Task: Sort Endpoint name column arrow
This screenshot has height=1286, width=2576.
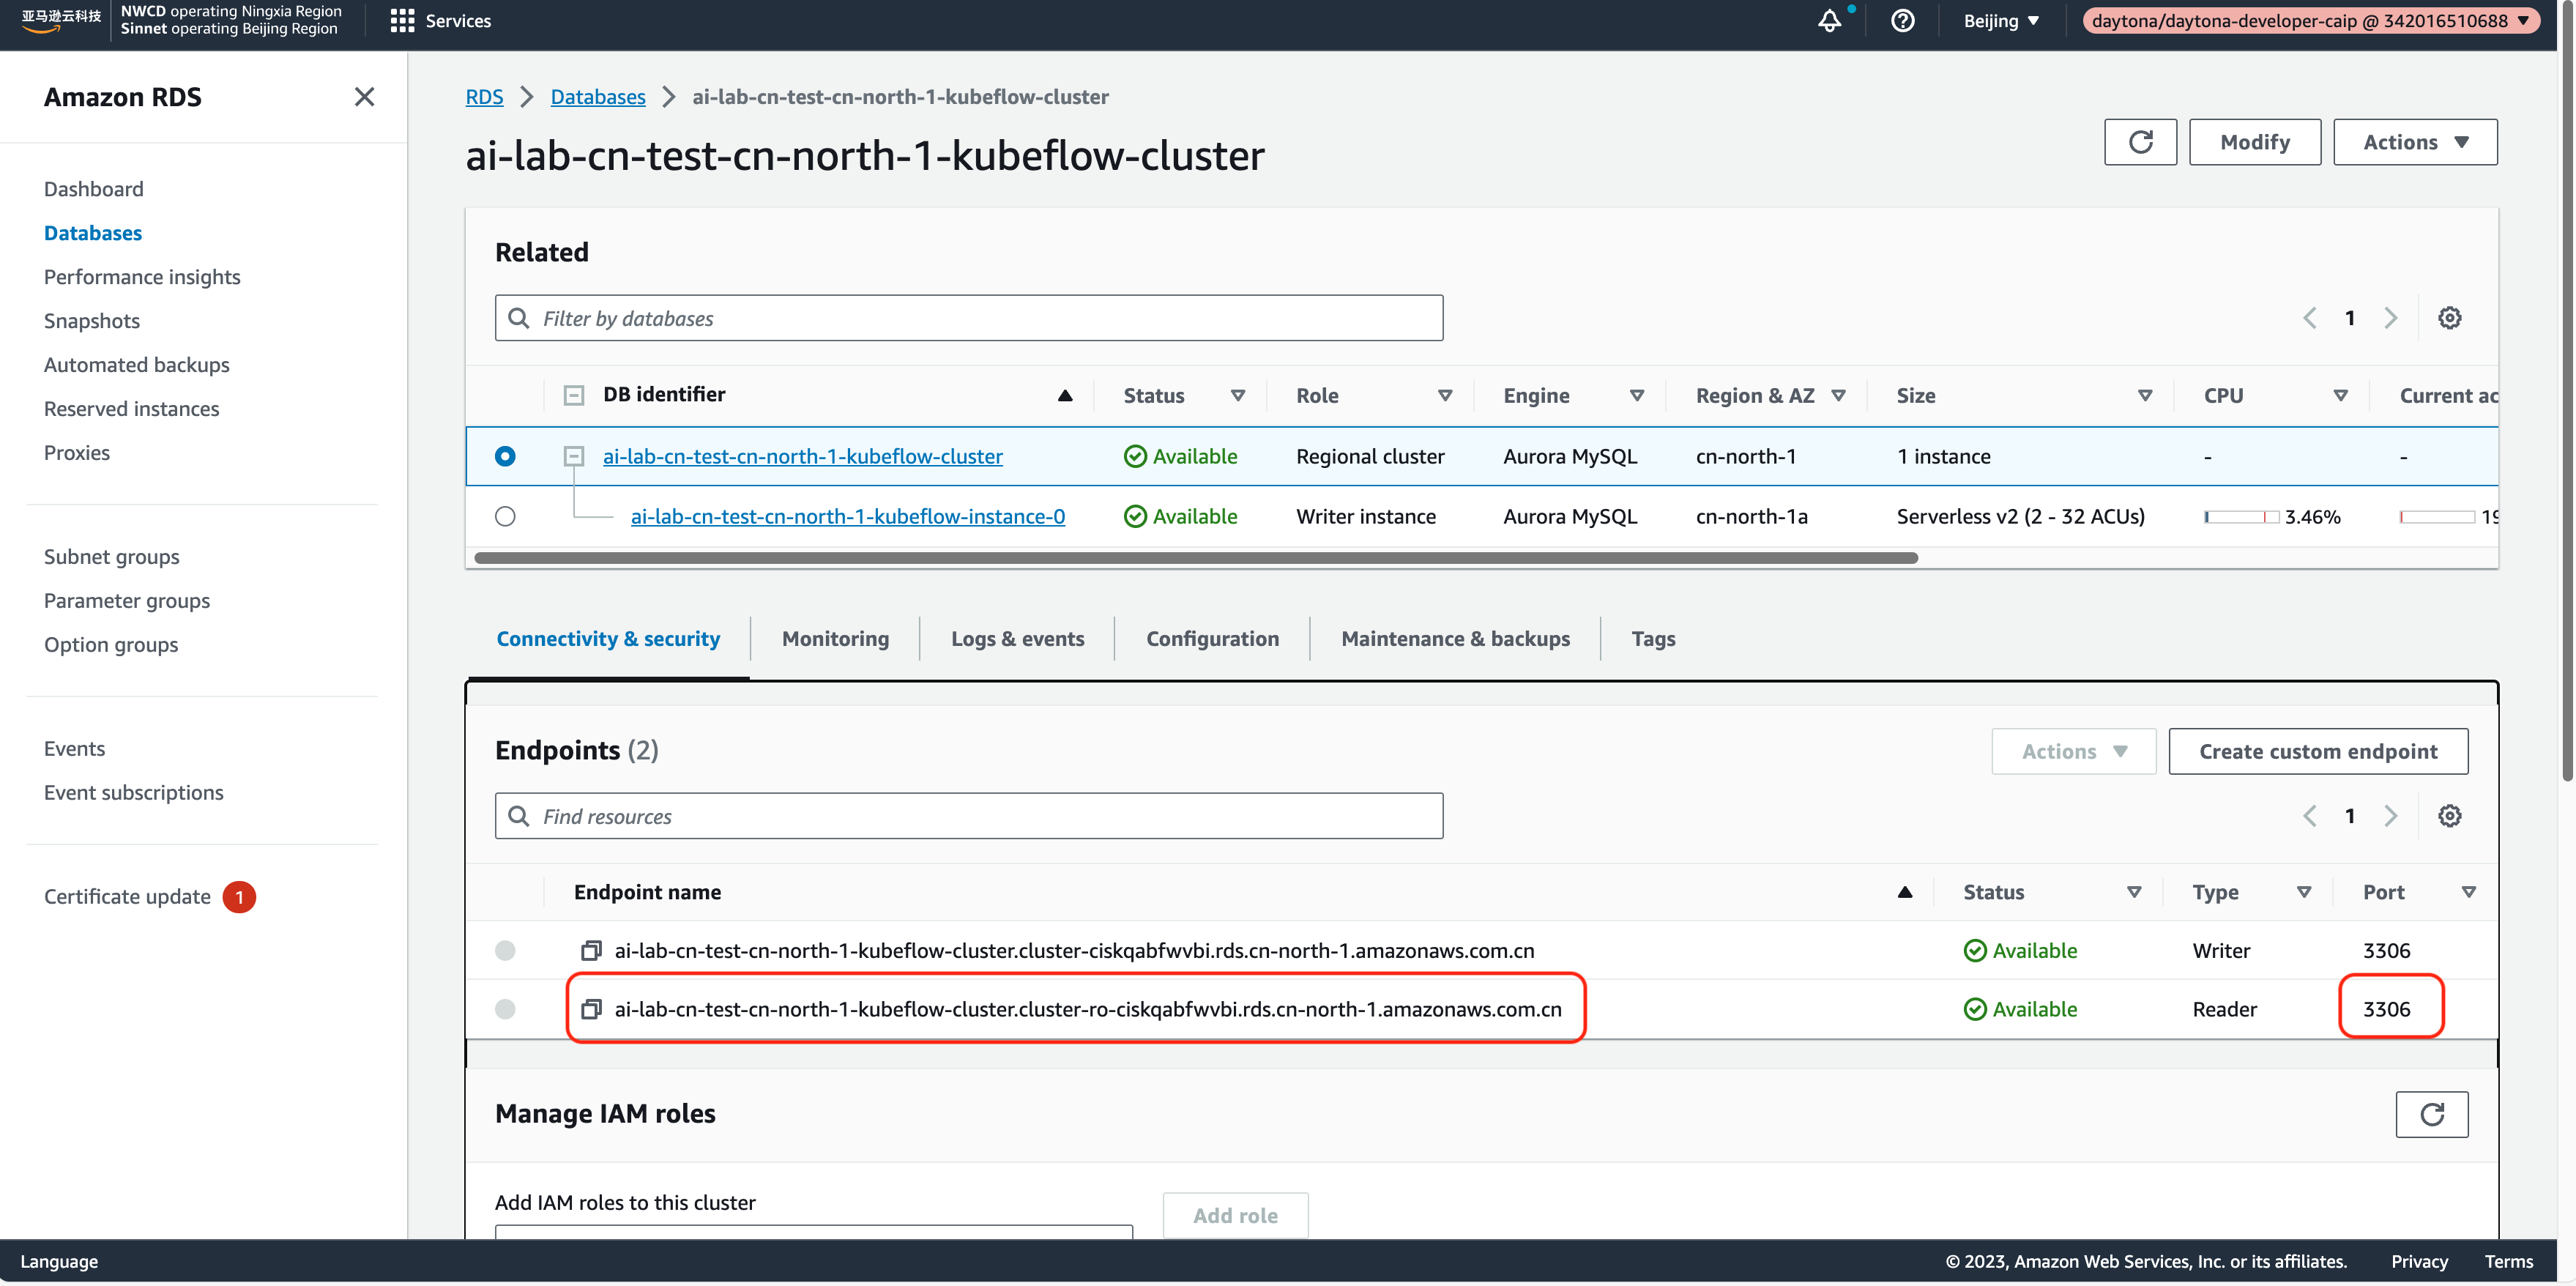Action: coord(1905,892)
